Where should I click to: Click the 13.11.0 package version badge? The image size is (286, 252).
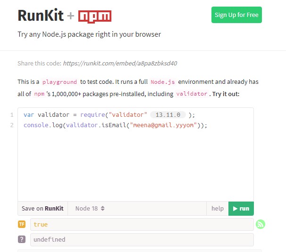pos(168,115)
